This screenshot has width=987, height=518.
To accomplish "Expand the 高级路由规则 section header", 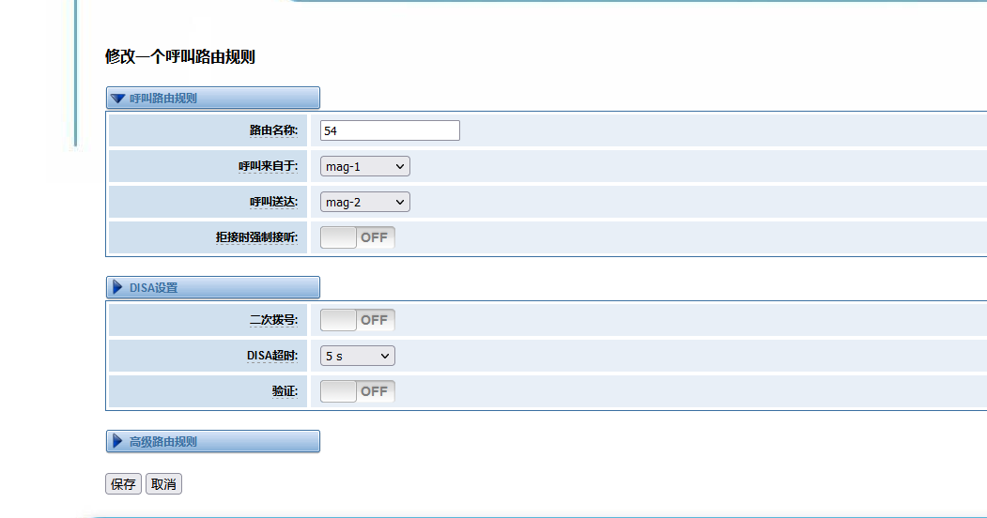I will 213,441.
